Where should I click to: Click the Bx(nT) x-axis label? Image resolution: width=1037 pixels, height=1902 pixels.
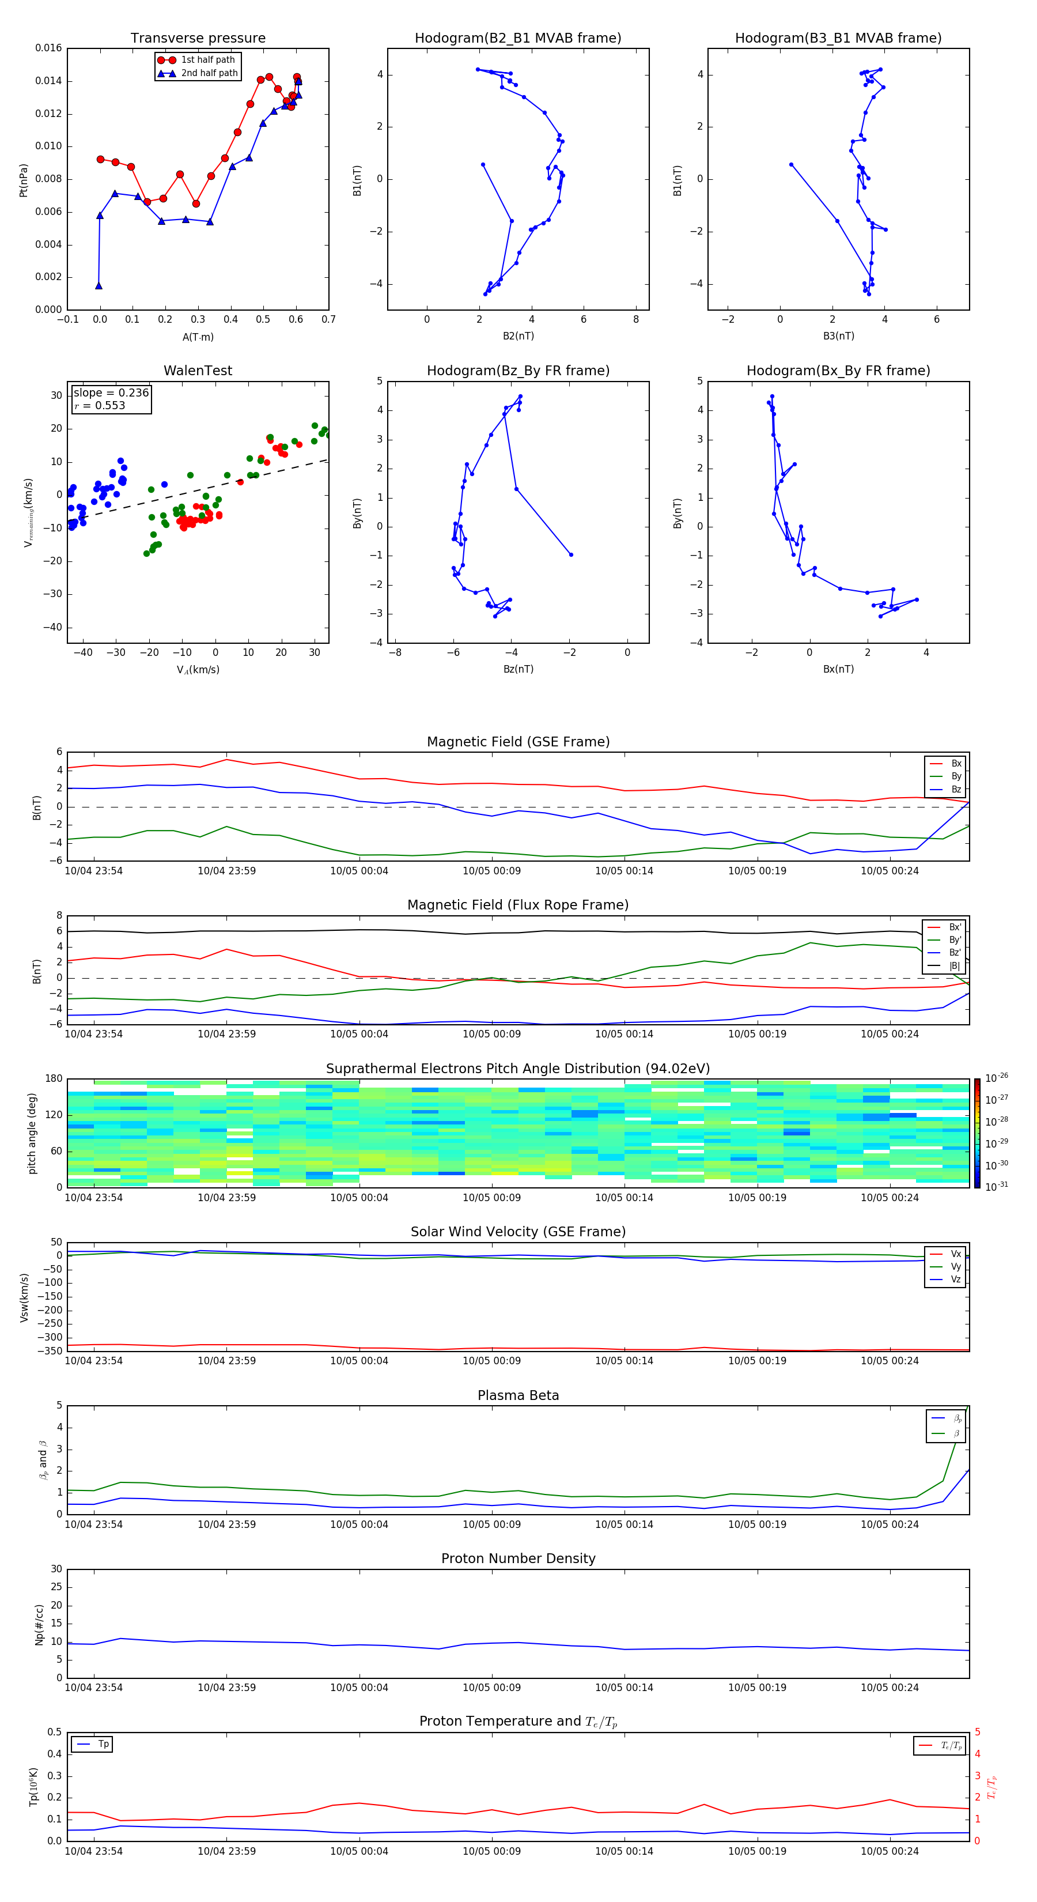(838, 669)
